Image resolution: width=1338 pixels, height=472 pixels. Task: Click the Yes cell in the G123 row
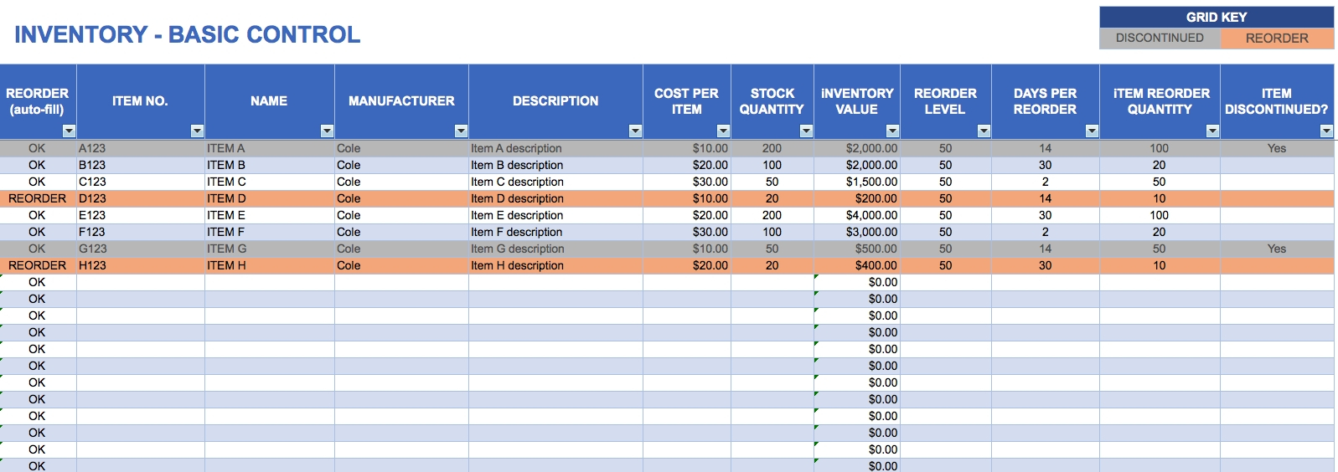click(x=1276, y=249)
